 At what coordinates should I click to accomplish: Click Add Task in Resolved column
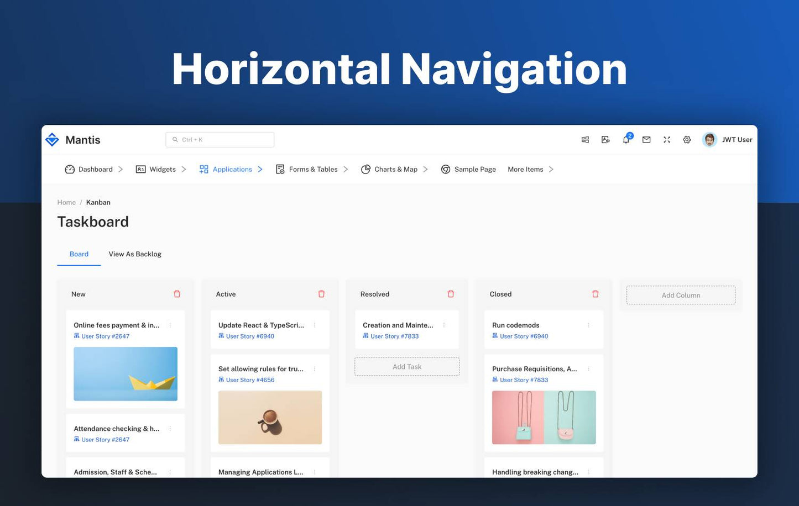tap(407, 367)
